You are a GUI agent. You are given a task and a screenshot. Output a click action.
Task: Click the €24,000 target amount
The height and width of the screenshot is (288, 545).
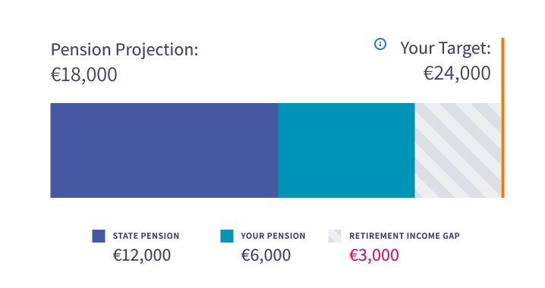(457, 73)
